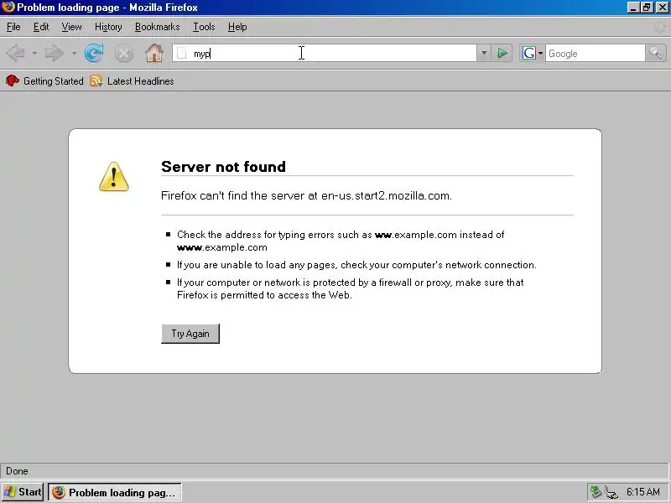Reload the current page
Viewport: 671px width, 503px height.
[x=94, y=54]
